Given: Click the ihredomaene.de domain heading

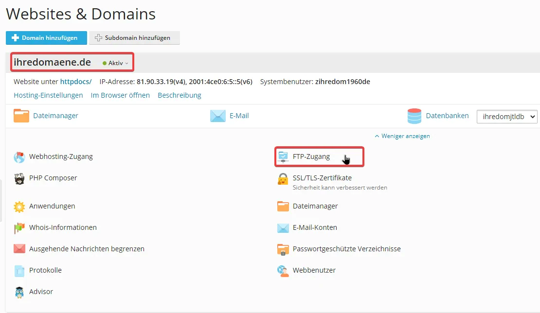Looking at the screenshot, I should pos(53,62).
